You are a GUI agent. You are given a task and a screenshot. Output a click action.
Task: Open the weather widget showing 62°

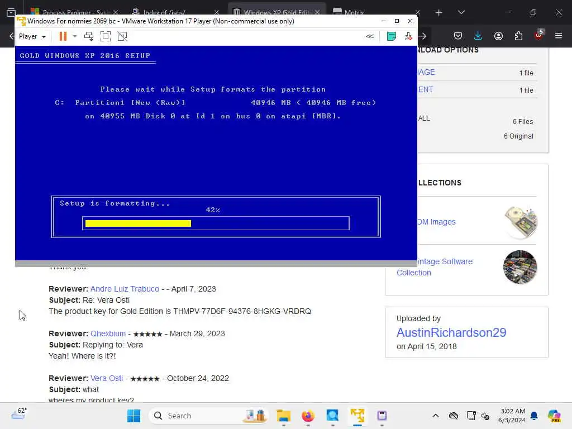coord(18,414)
